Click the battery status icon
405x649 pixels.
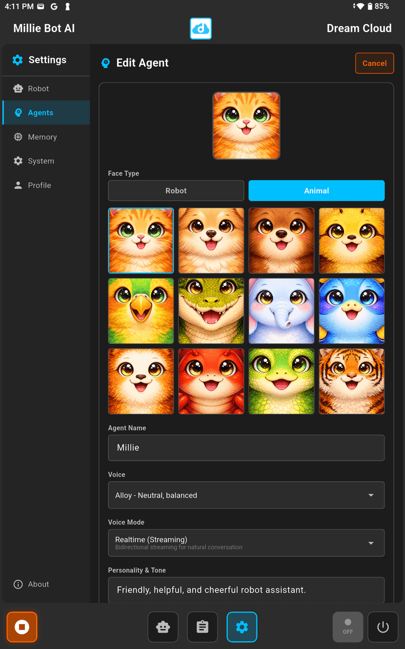[370, 6]
